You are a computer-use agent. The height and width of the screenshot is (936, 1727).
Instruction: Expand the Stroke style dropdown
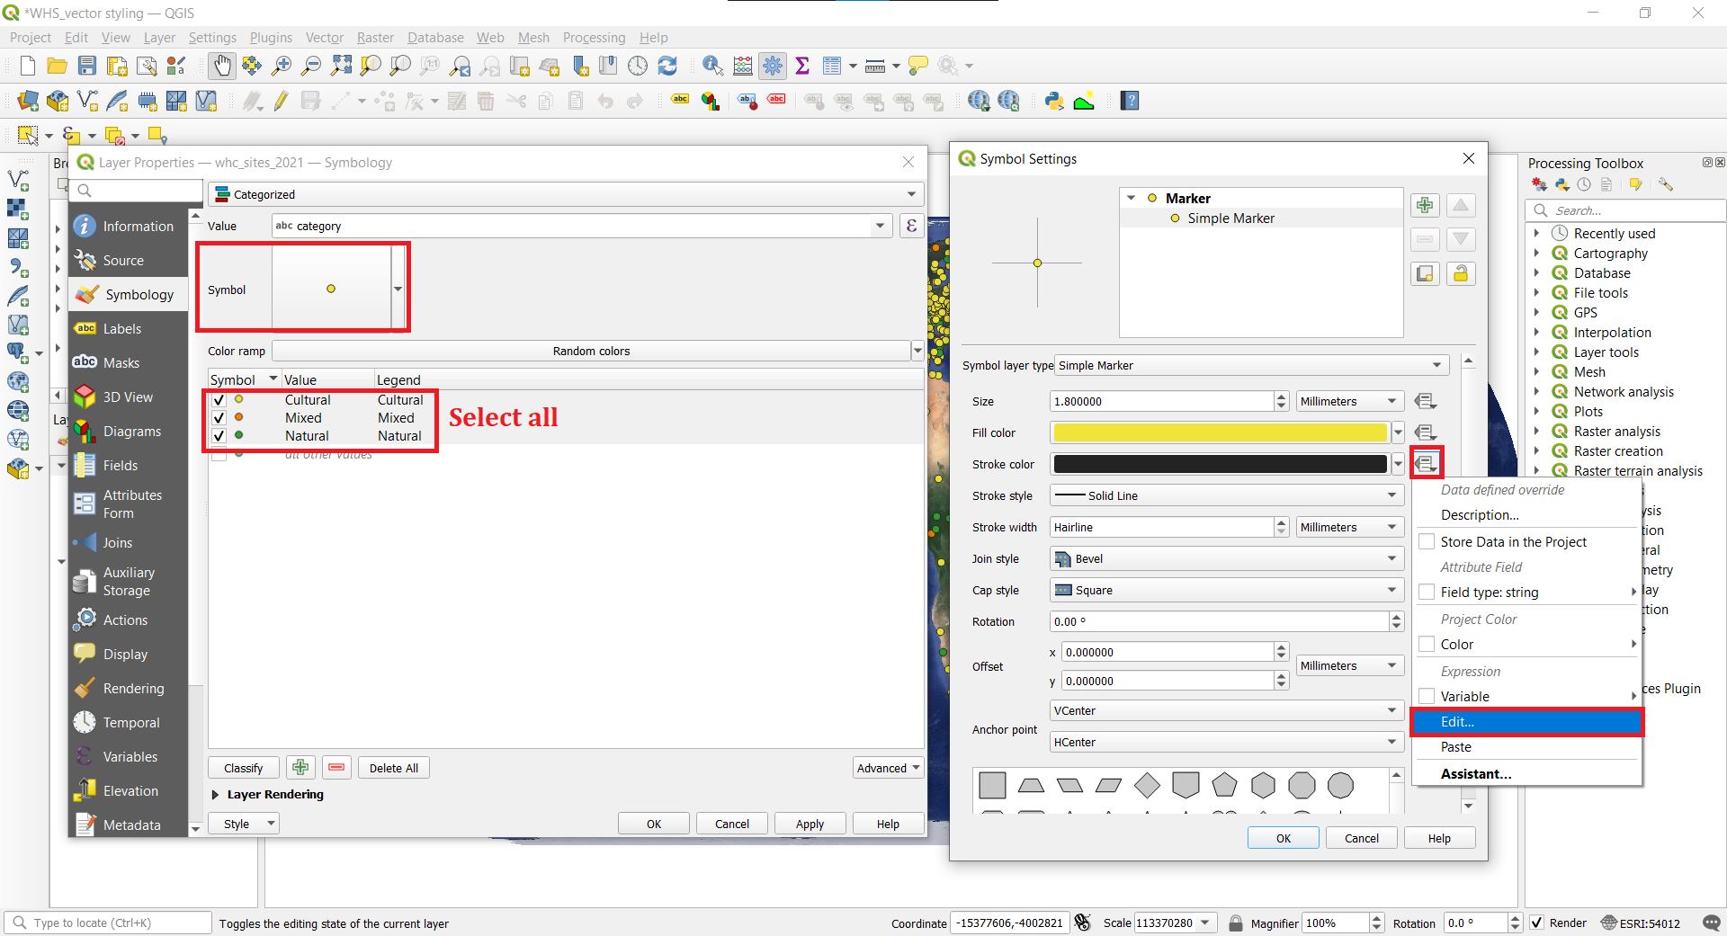click(x=1226, y=495)
